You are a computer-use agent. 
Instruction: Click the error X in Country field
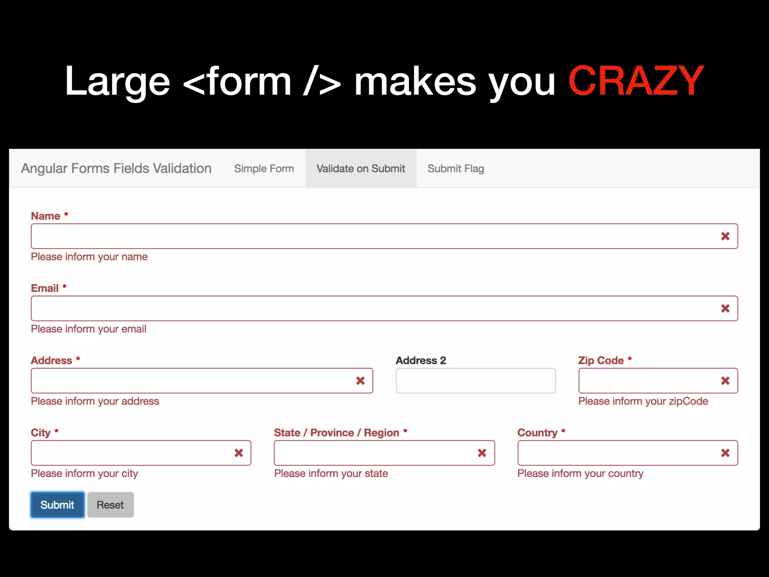(x=725, y=453)
